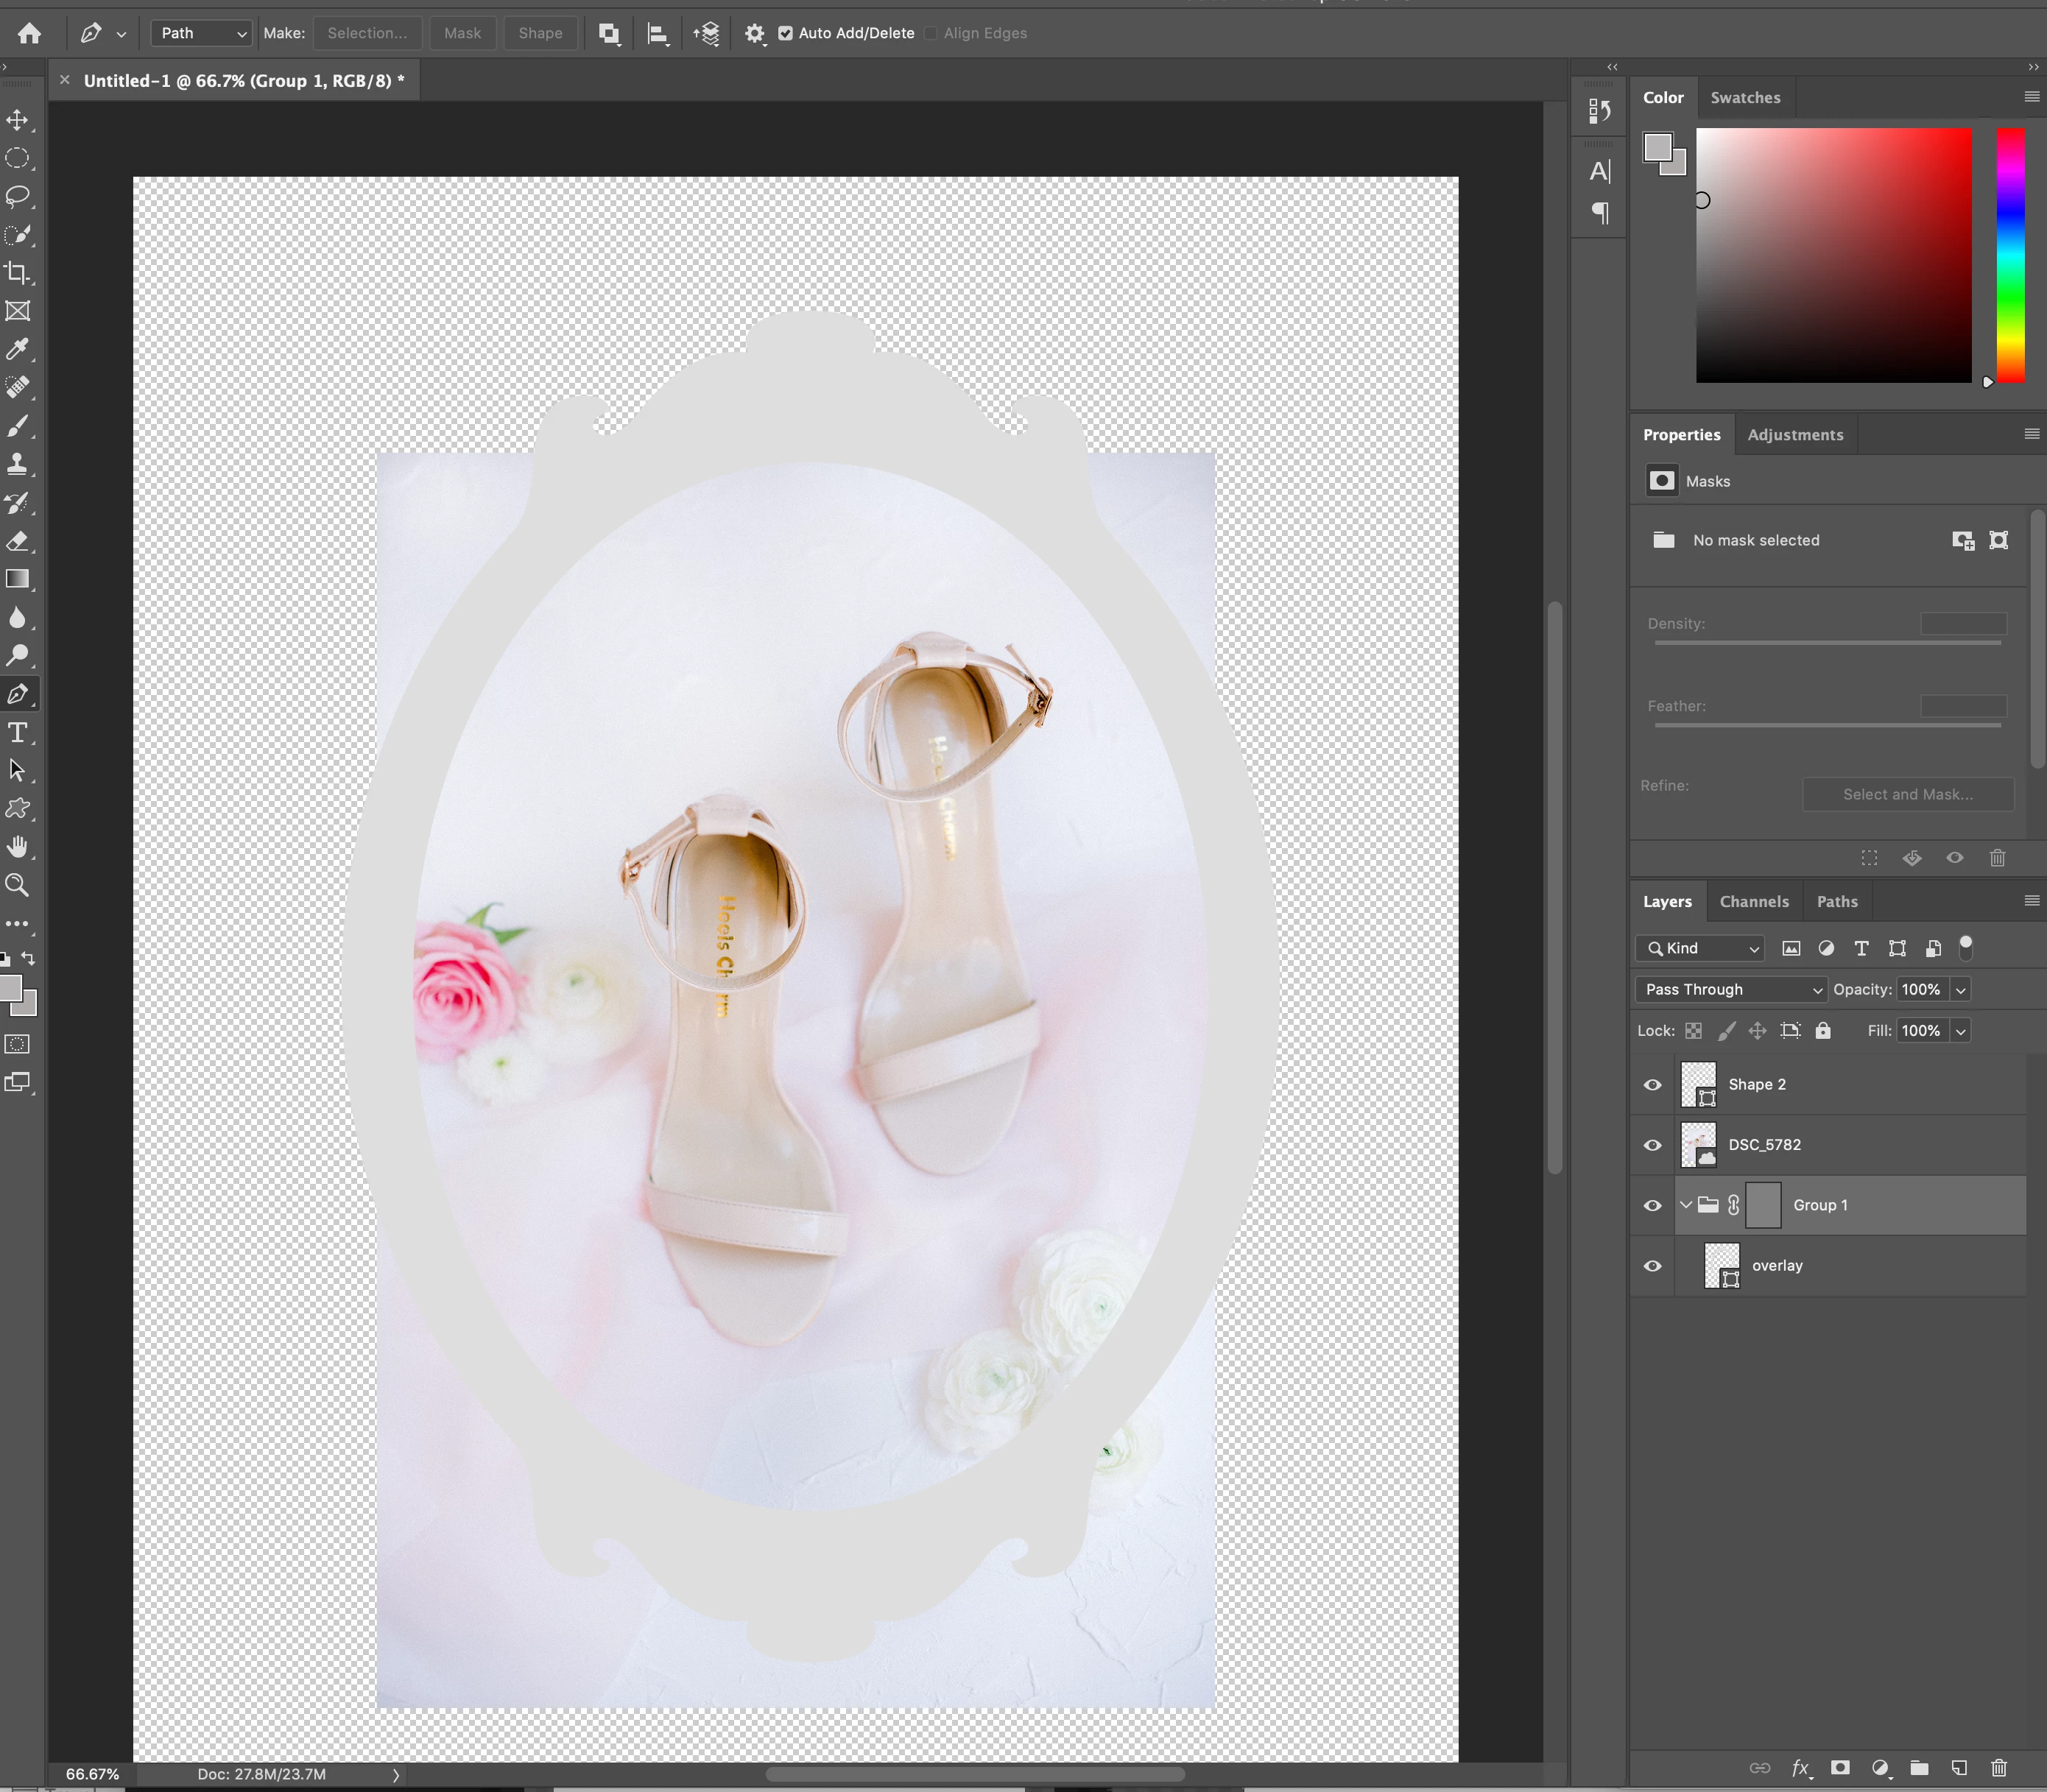Screen dimensions: 2047x1792
Task: Switch to the Channels tab
Action: tap(1753, 901)
